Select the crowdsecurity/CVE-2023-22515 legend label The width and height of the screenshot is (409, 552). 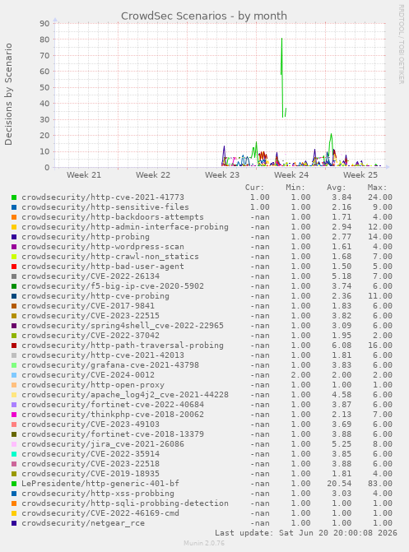[x=91, y=316]
